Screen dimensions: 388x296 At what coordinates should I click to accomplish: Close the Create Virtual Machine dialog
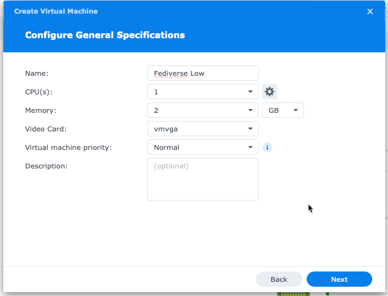[370, 11]
